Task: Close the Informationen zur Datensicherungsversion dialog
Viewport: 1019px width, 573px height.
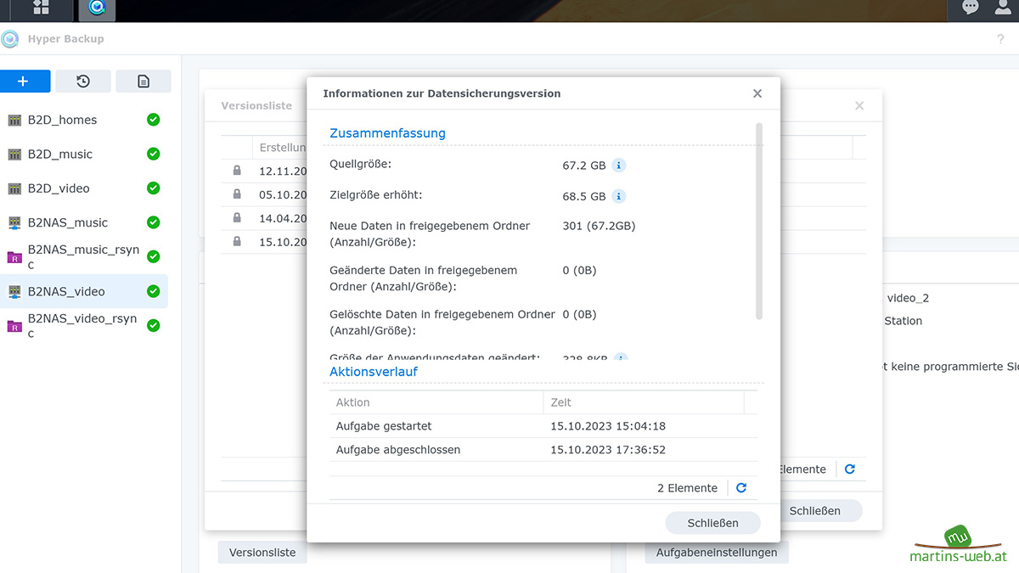Action: tap(757, 93)
